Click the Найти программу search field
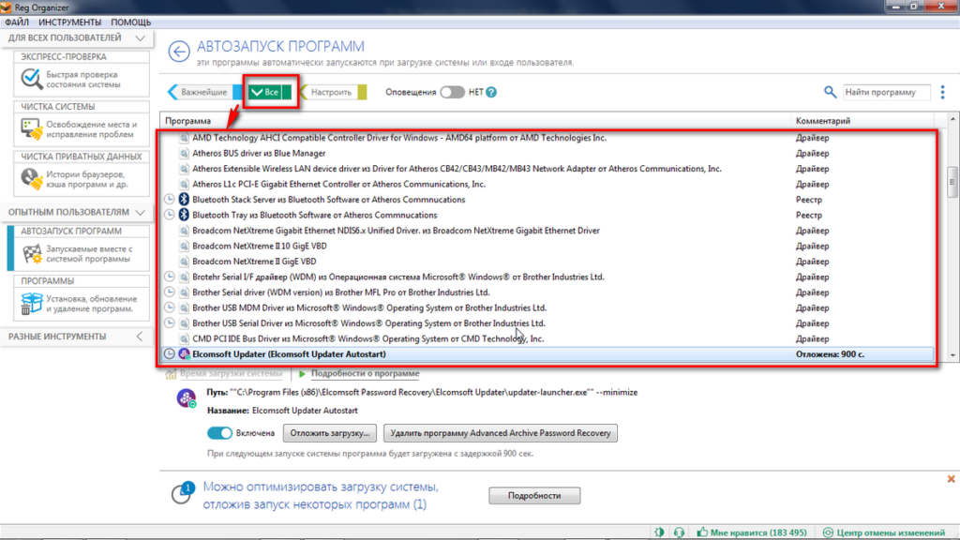Image resolution: width=960 pixels, height=540 pixels. [887, 92]
